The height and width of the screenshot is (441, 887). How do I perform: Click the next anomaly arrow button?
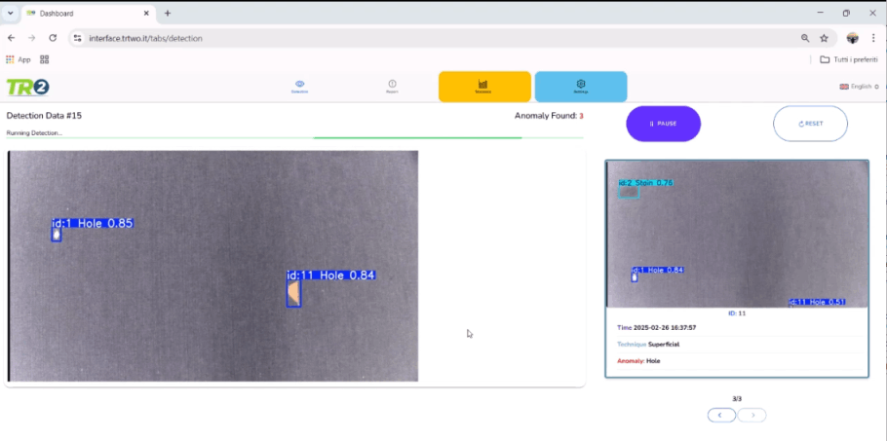[x=752, y=415]
